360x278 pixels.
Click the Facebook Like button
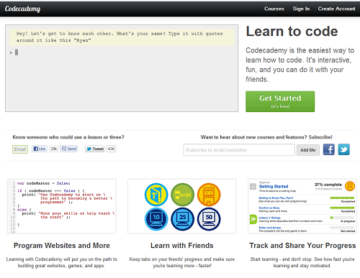pos(40,149)
